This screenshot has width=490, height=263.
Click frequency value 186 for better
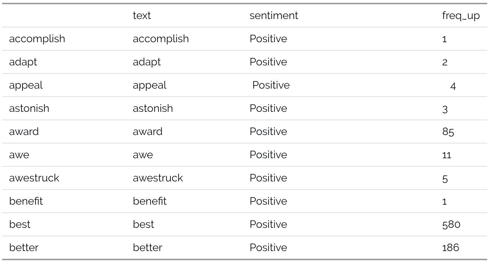(x=451, y=248)
